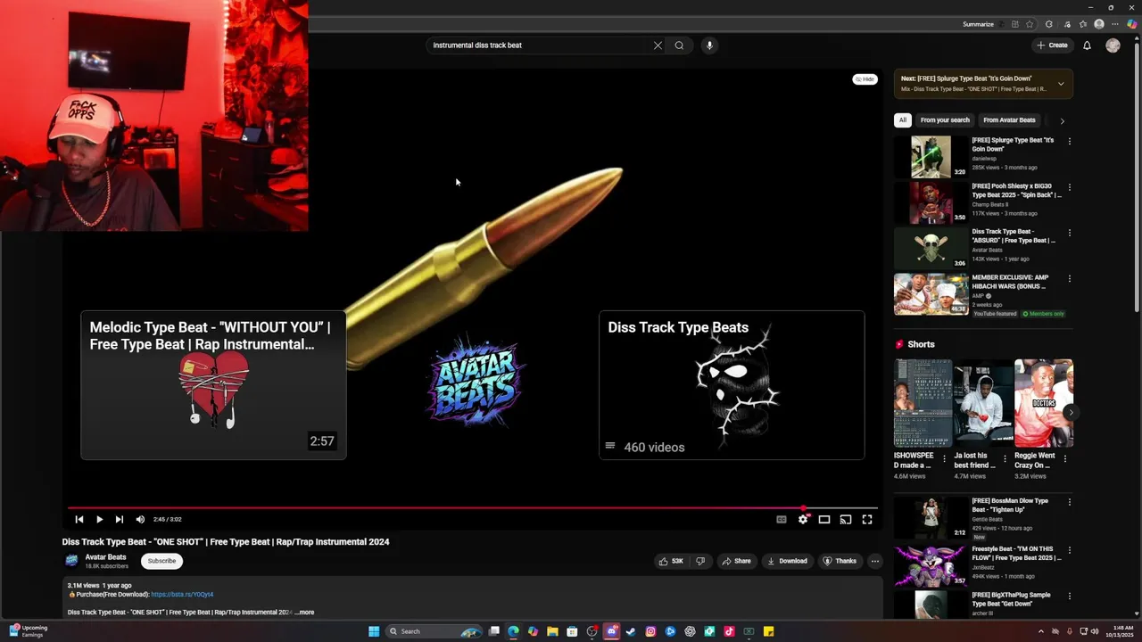Open Edge Settings and more menu
This screenshot has width=1142, height=642.
coord(1115,24)
